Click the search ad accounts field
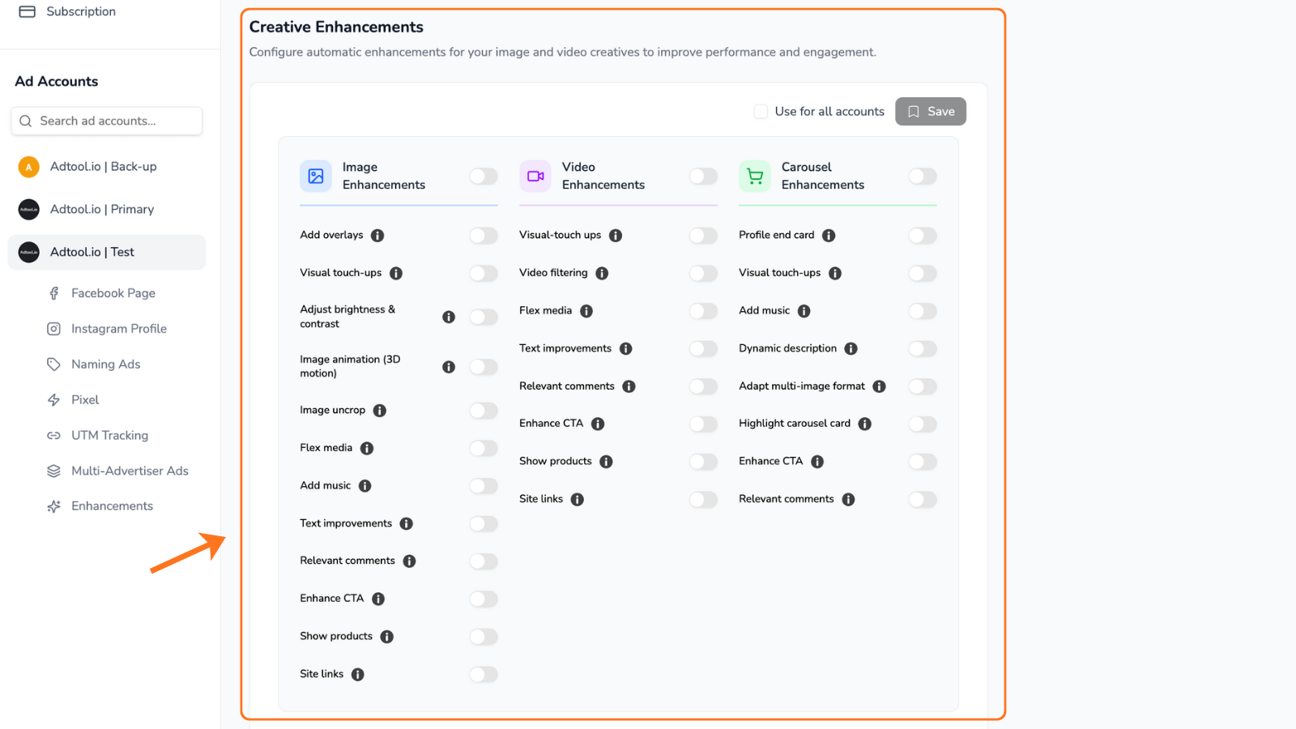1296x729 pixels. click(x=106, y=121)
